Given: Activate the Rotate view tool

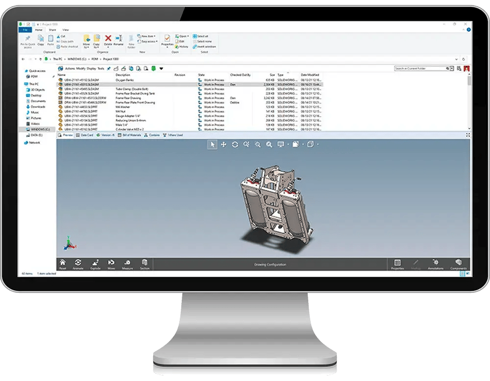Looking at the screenshot, I should [x=235, y=144].
